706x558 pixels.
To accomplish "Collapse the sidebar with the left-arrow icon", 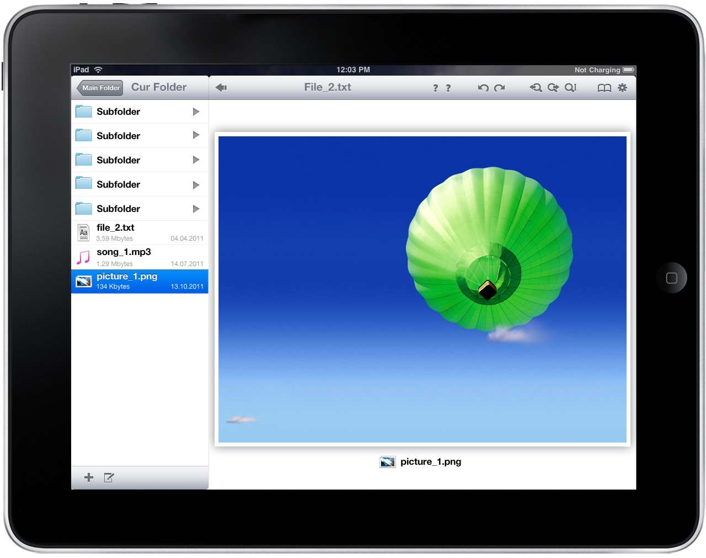I will click(x=221, y=87).
